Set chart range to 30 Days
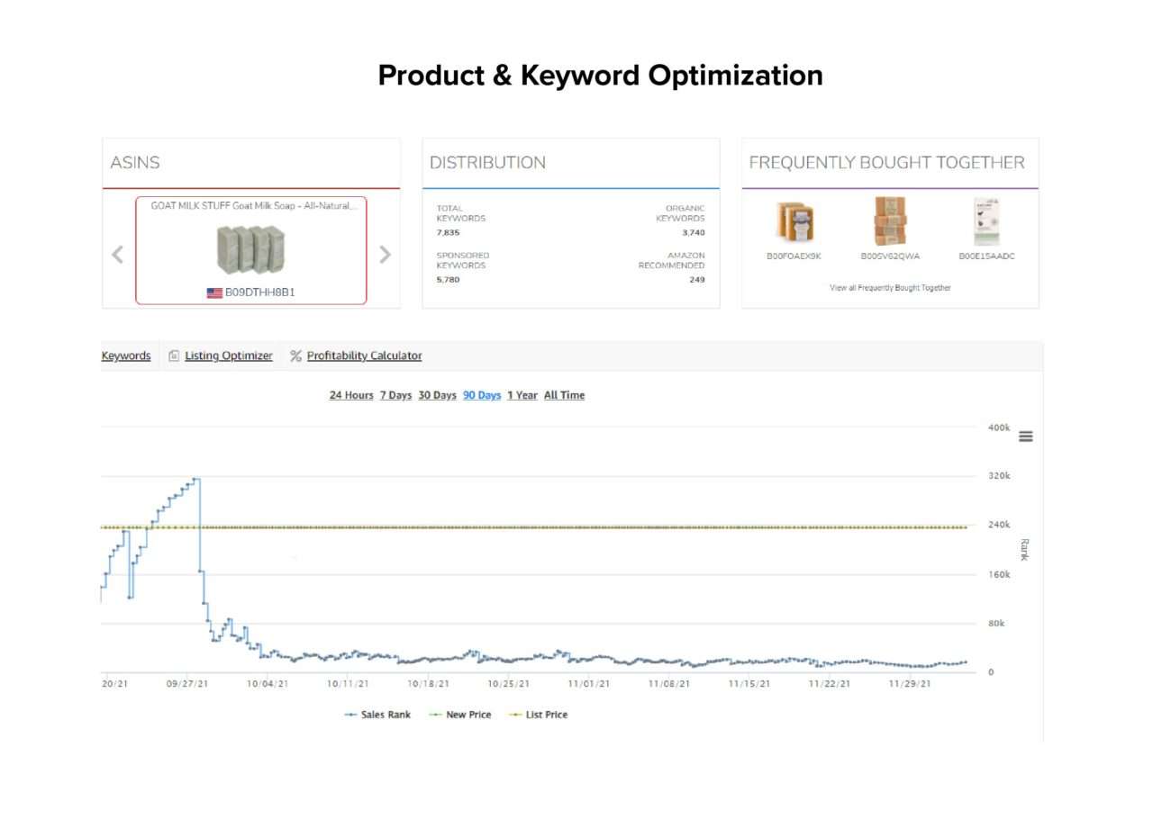The width and height of the screenshot is (1153, 828). (438, 395)
